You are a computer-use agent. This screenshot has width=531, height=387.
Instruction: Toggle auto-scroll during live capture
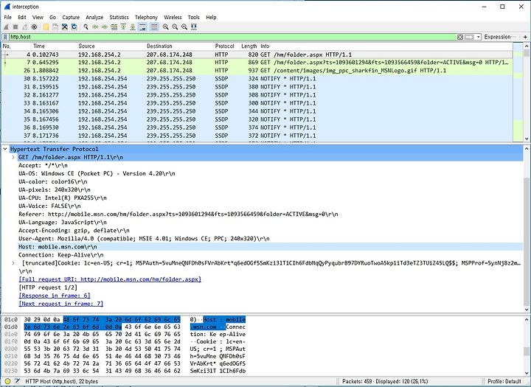pyautogui.click(x=142, y=27)
